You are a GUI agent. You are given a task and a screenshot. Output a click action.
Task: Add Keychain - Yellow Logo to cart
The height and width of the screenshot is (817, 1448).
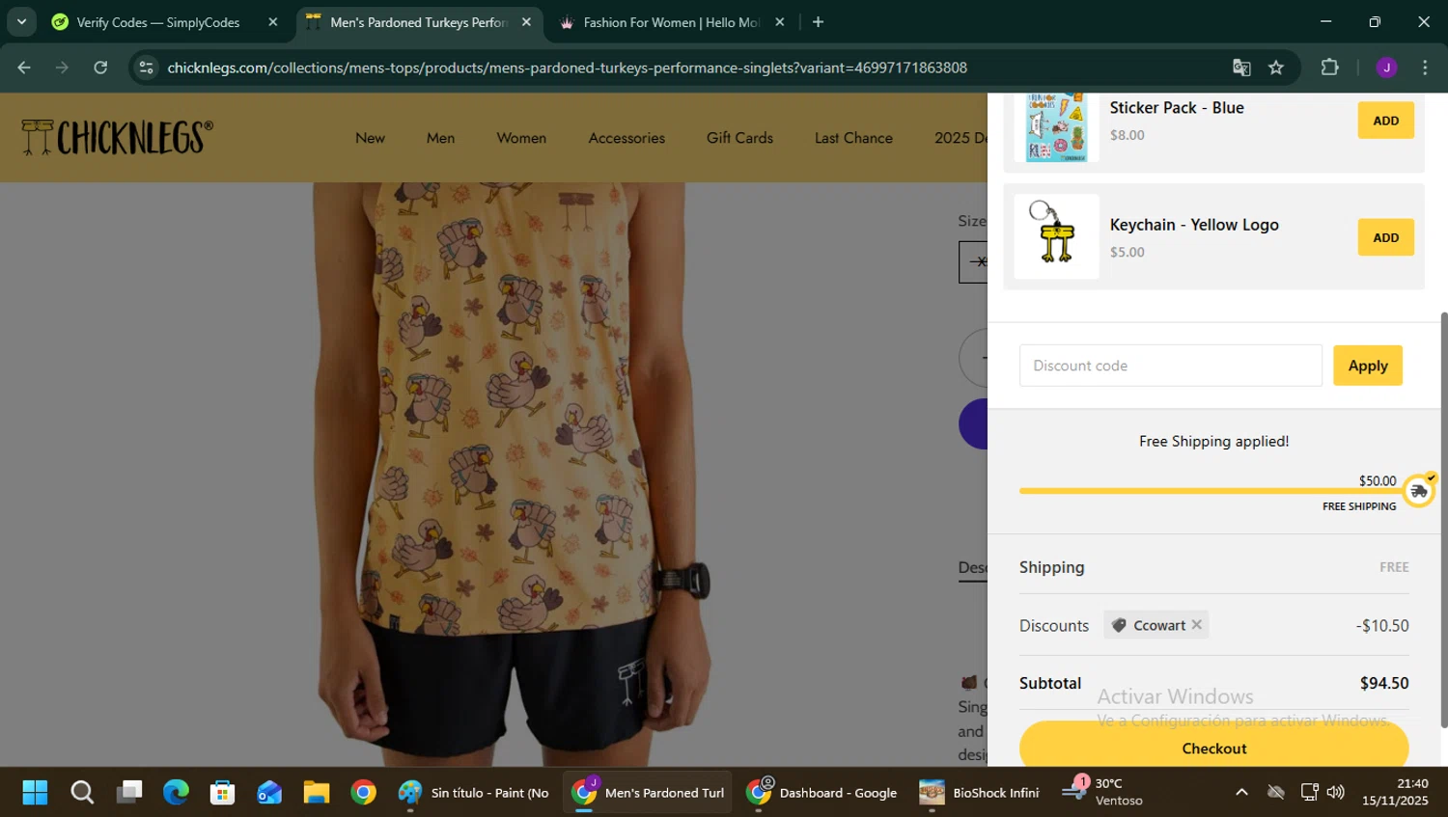tap(1385, 237)
